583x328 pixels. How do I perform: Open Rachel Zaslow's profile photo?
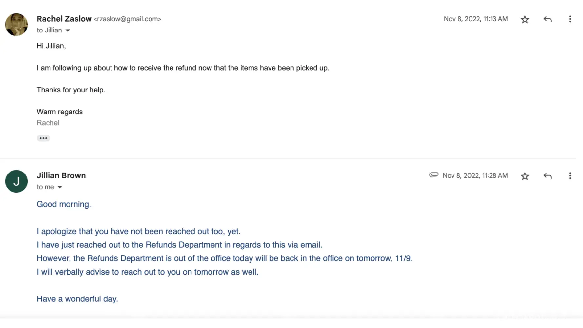[16, 25]
